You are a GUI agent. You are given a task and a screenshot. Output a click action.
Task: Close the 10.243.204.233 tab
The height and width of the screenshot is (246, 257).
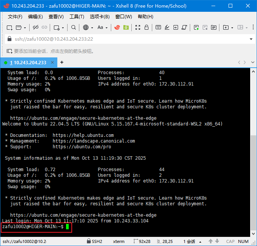52,62
